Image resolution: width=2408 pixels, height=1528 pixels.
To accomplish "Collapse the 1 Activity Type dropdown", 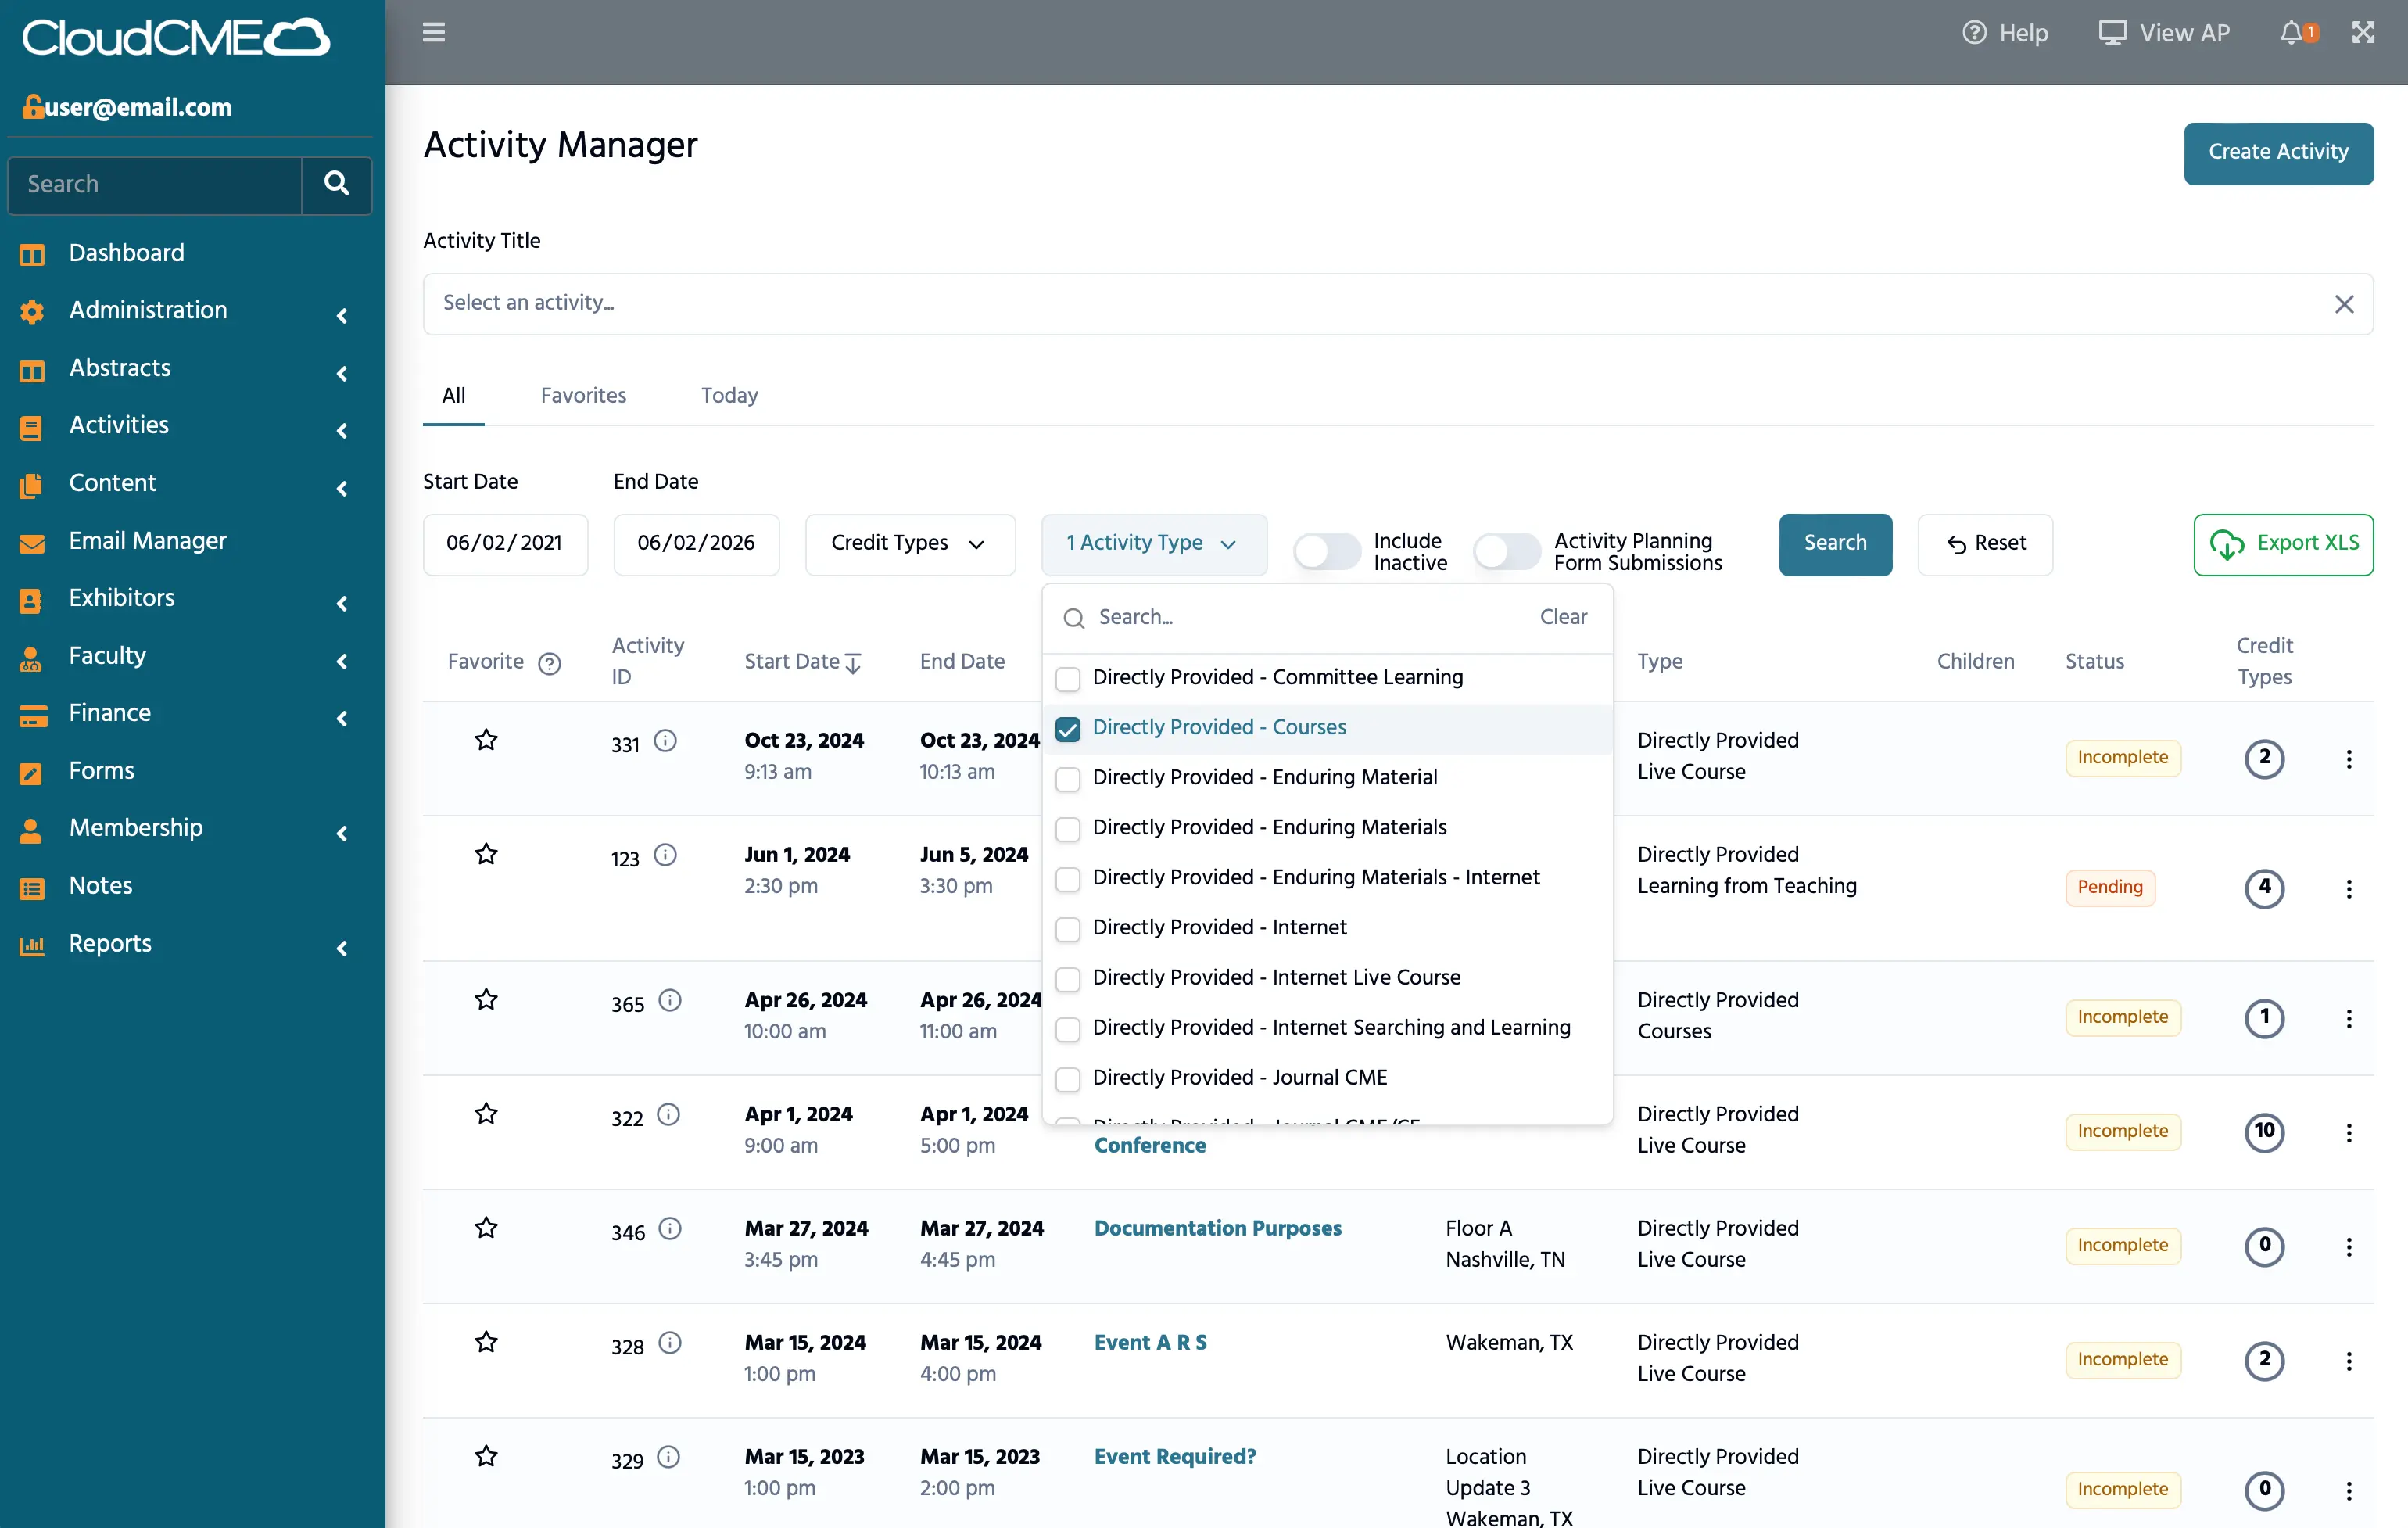I will (x=1153, y=543).
